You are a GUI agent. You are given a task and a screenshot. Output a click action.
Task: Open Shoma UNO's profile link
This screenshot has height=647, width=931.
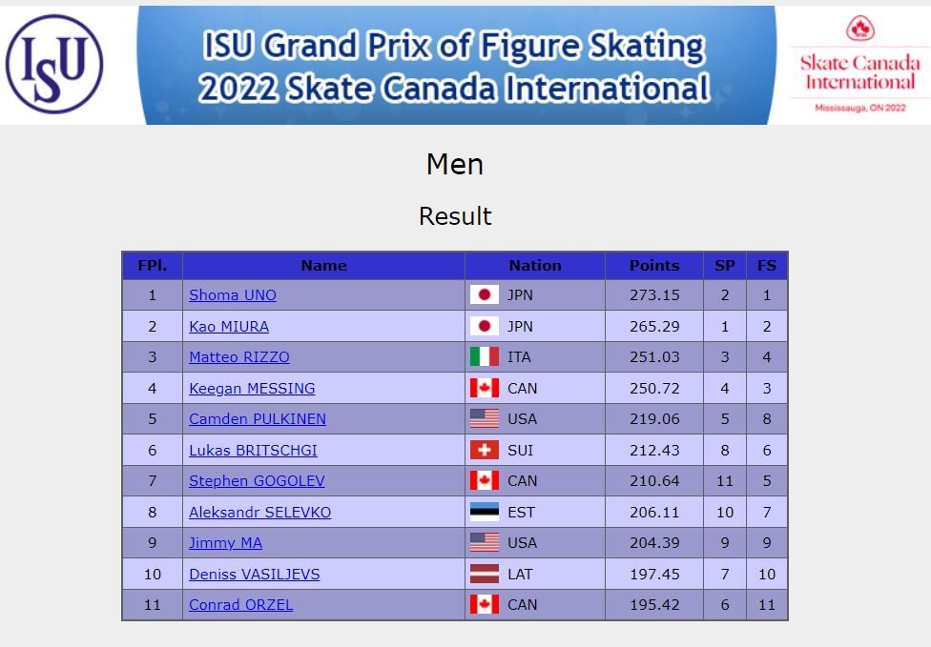click(x=232, y=294)
